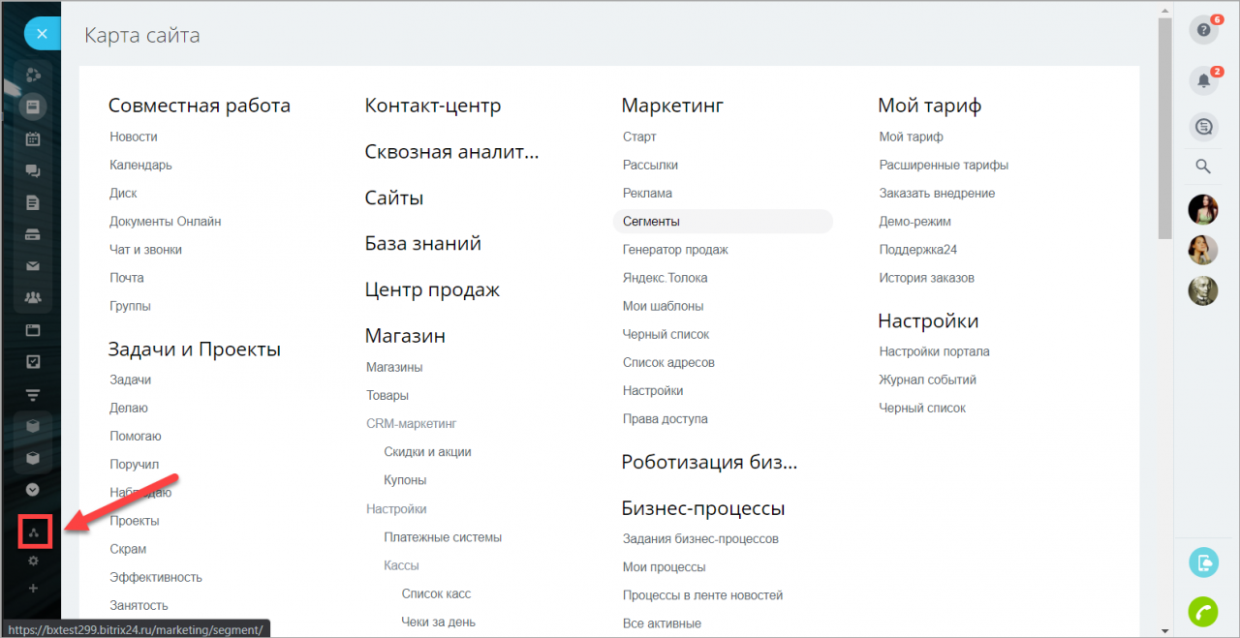
Task: Open the Задачи и Проекты heading
Action: coord(195,349)
